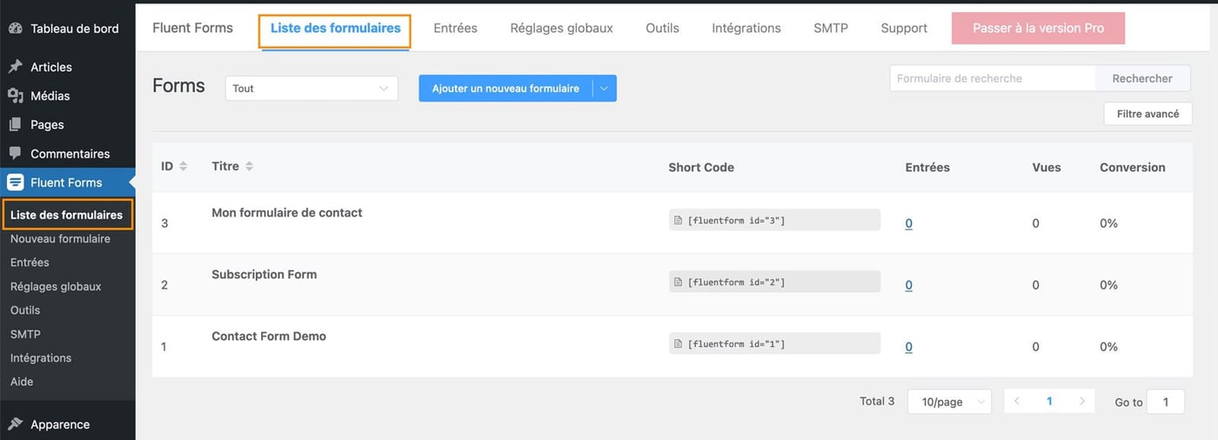This screenshot has width=1218, height=440.
Task: Click the shortcode copy icon for id="2"
Action: (678, 282)
